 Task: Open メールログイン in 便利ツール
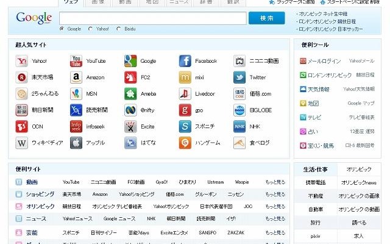pyautogui.click(x=324, y=61)
